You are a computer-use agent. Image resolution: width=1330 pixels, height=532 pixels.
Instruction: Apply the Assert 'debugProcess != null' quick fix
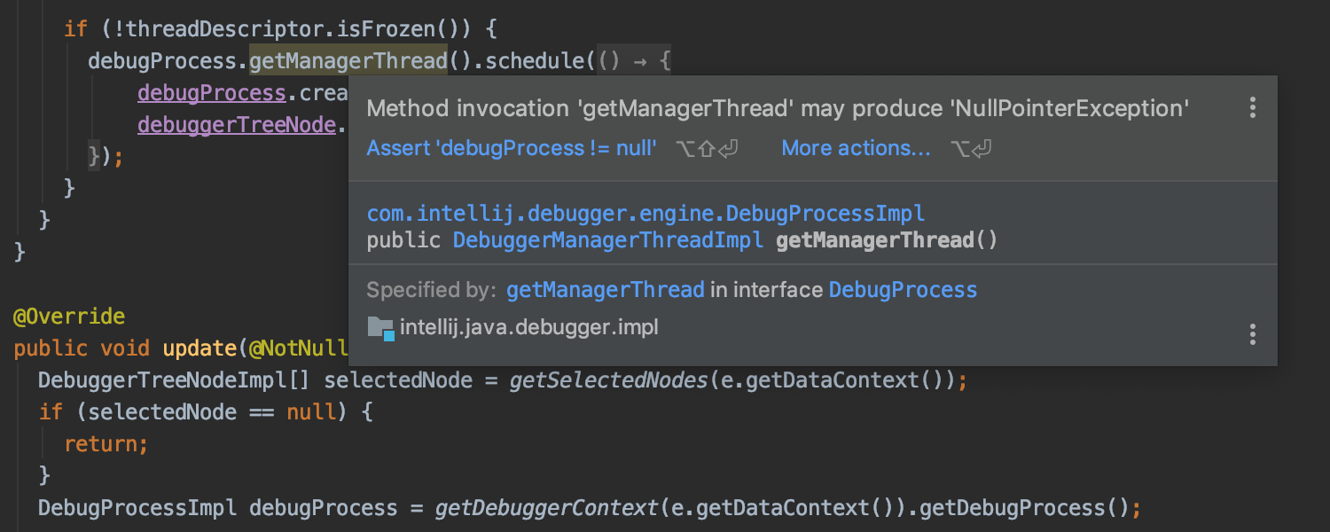tap(512, 148)
